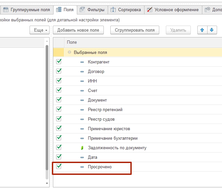Collapse the Выбранные поля group
The width and height of the screenshot is (222, 188).
pos(69,52)
